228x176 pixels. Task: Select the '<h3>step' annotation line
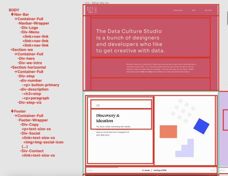[31, 94]
